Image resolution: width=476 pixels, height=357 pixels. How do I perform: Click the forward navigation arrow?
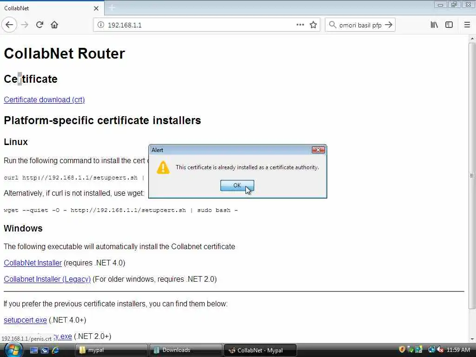[25, 25]
